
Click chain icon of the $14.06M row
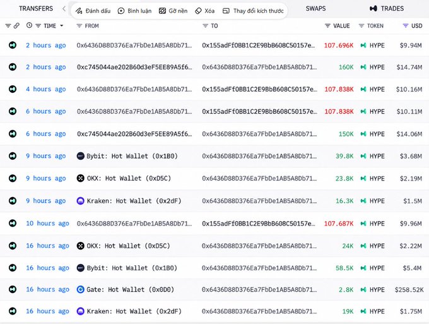[13, 134]
